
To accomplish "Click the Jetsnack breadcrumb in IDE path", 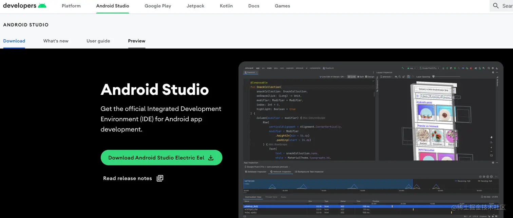I will pyautogui.click(x=249, y=68).
